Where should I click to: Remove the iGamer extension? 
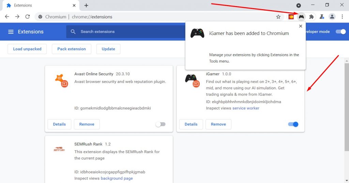[x=218, y=124]
